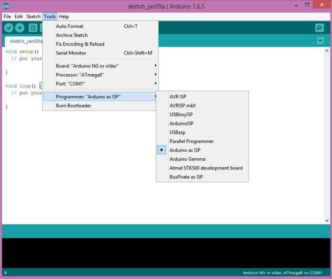Open Serial Monitor from Tools menu
This screenshot has width=332, height=279.
point(100,53)
